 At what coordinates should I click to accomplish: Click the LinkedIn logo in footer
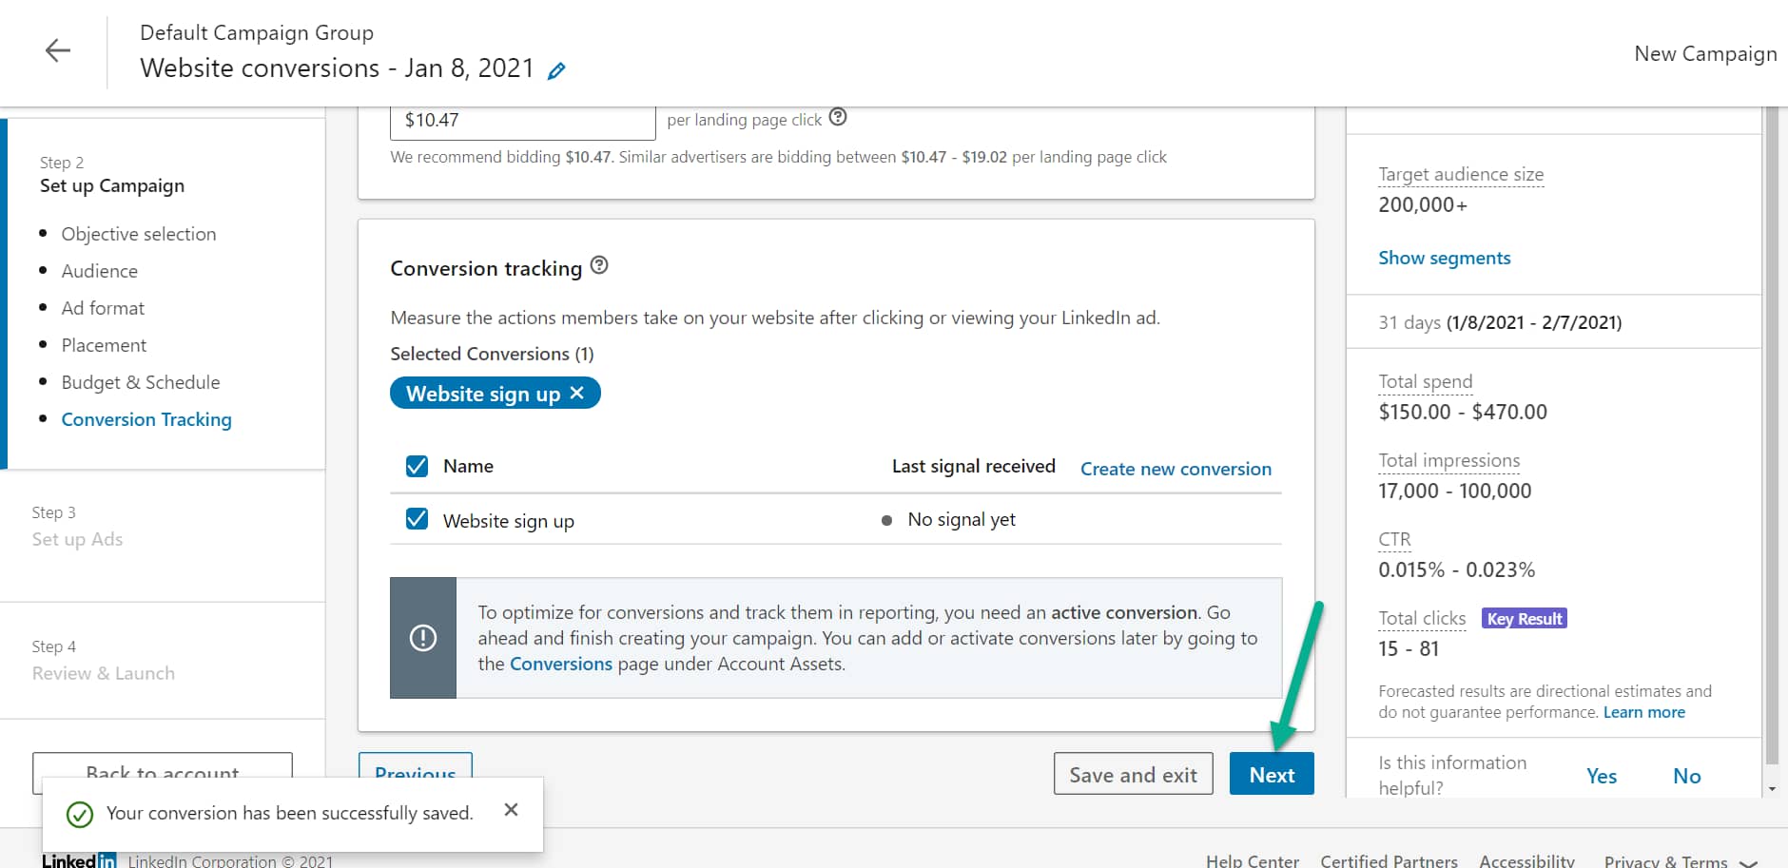[x=79, y=860]
